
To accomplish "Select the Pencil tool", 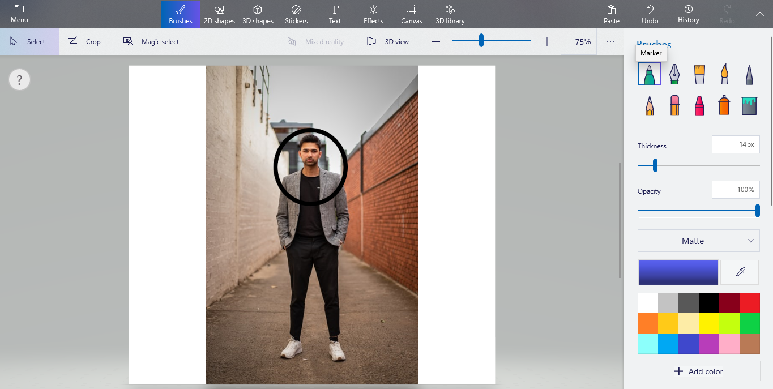I will (649, 105).
